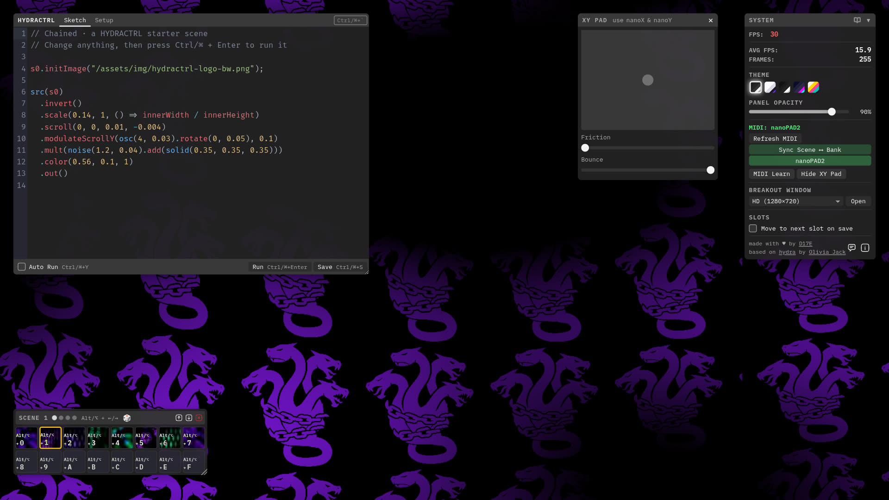
Task: Click Open breakout window button
Action: click(858, 201)
